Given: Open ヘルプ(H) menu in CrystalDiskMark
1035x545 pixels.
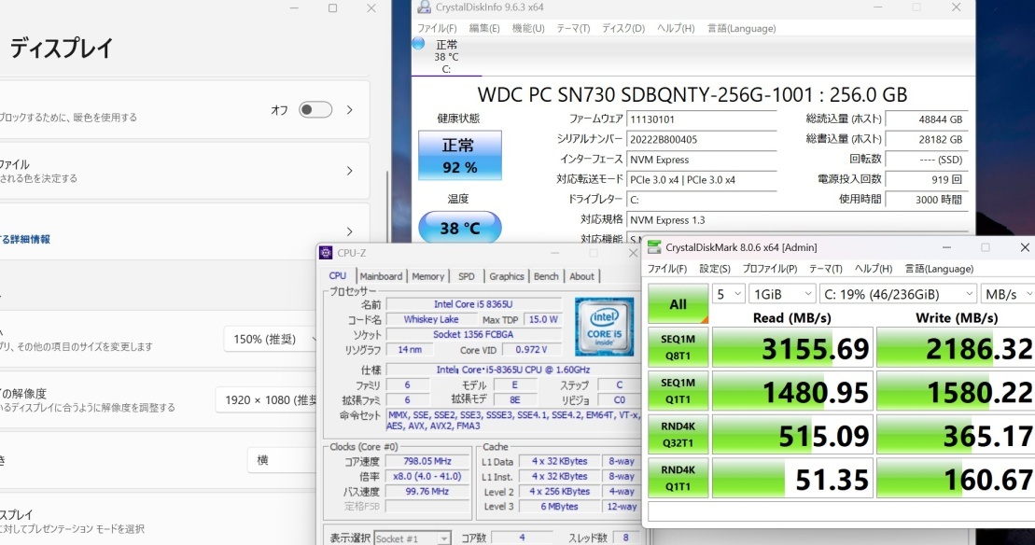Looking at the screenshot, I should [x=874, y=269].
